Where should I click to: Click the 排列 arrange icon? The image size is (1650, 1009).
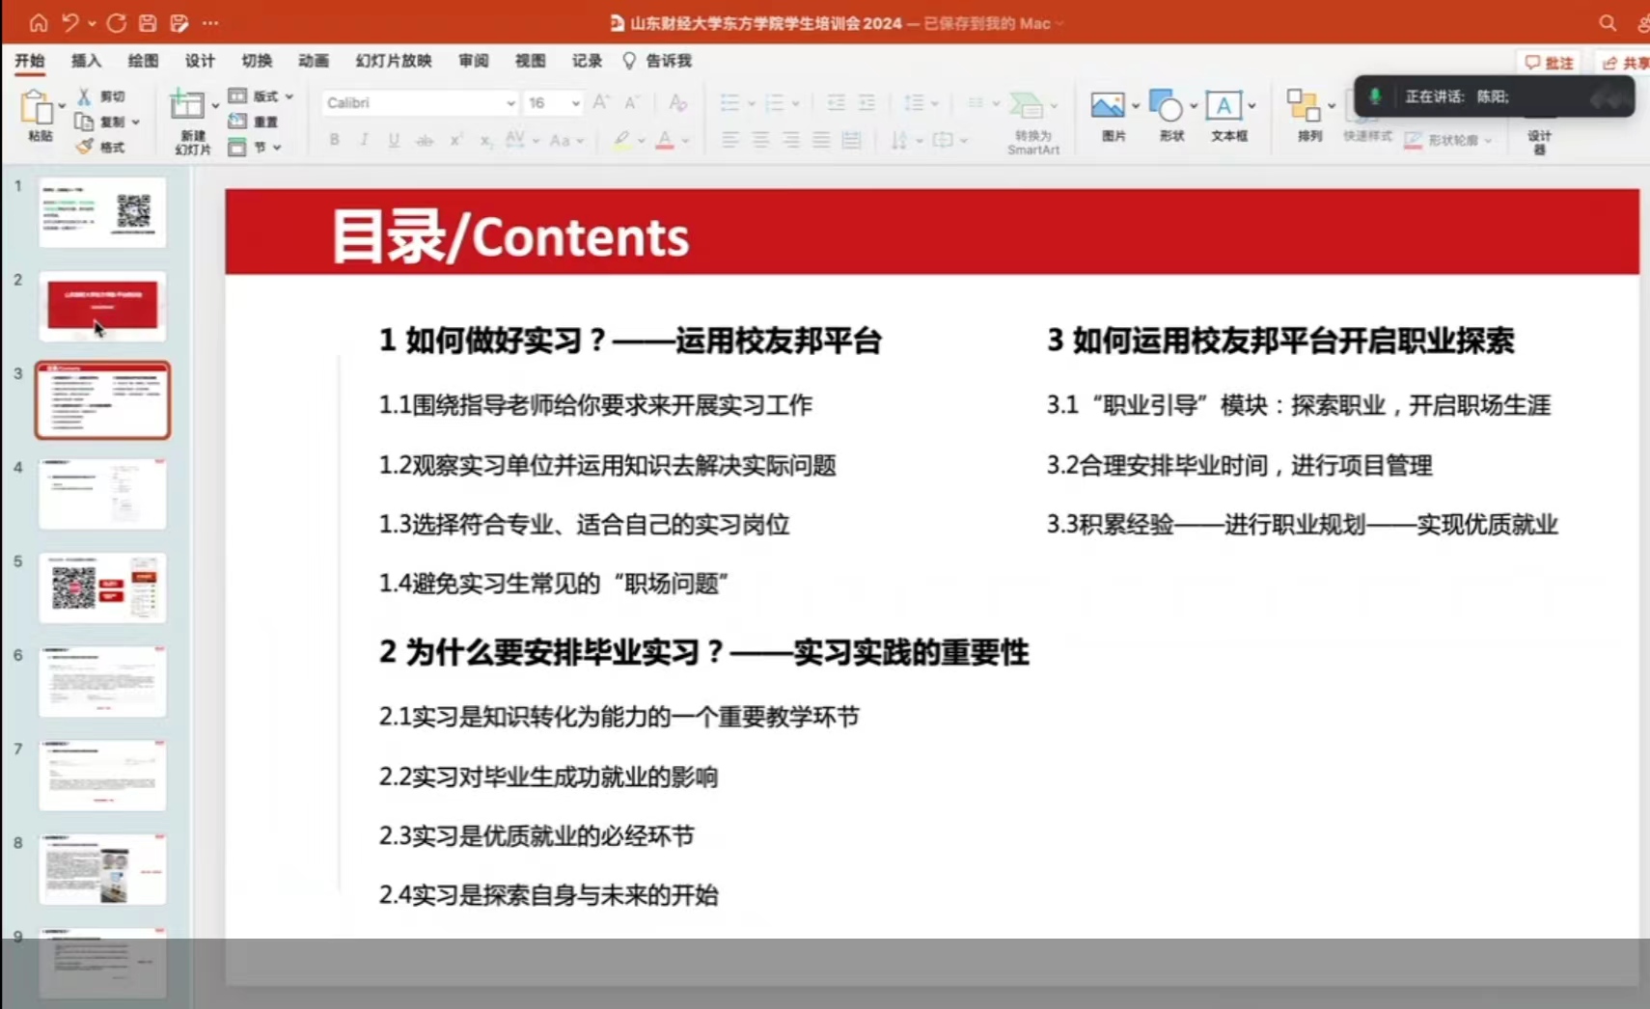click(1304, 106)
